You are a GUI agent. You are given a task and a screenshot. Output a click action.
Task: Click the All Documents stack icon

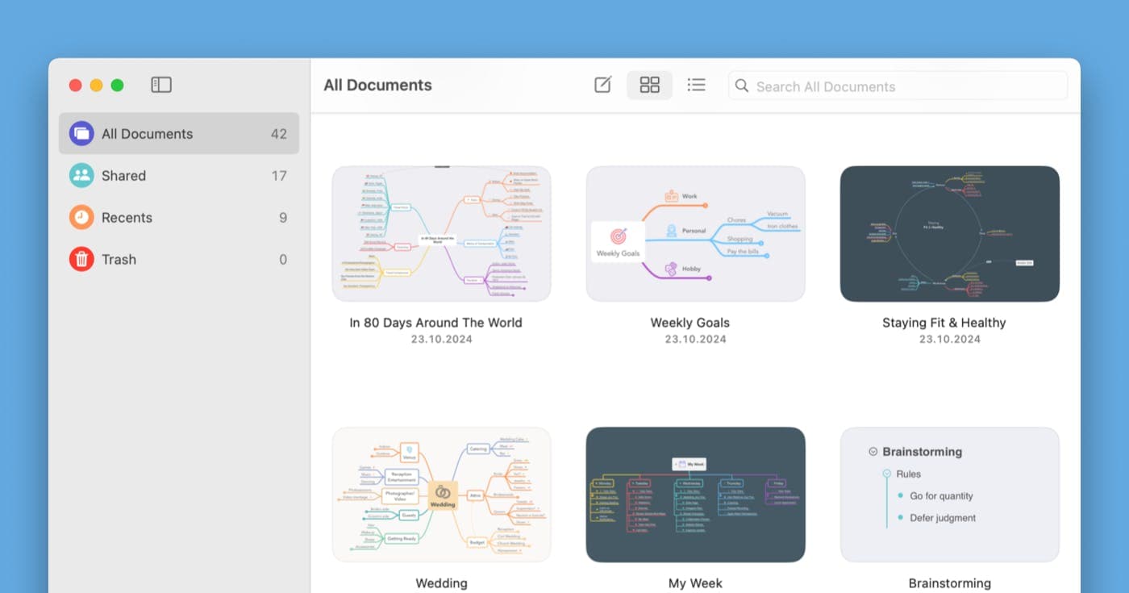click(x=81, y=133)
